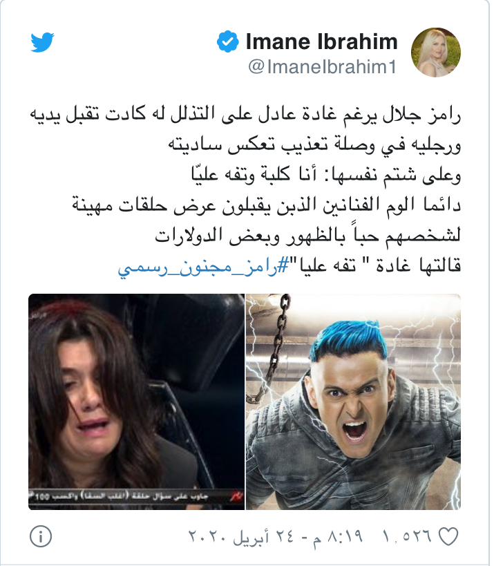Open Imane Ibrahim's profile avatar
Screen dimensions: 494x566
tap(435, 53)
